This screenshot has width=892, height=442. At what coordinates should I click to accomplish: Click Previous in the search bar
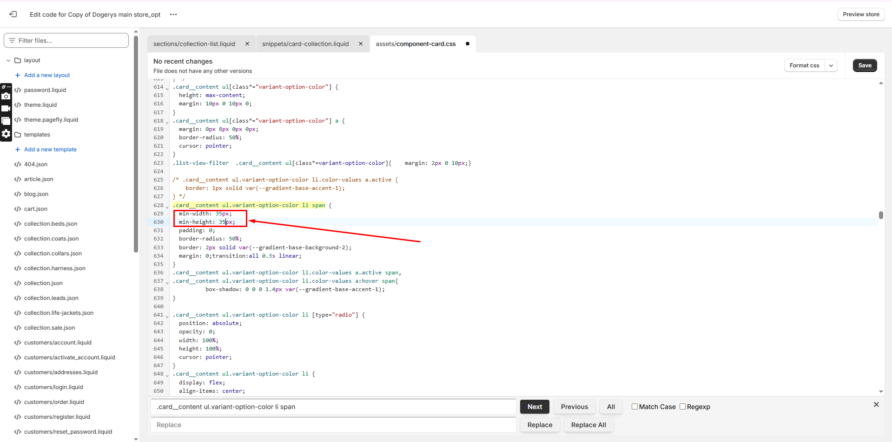pyautogui.click(x=574, y=407)
